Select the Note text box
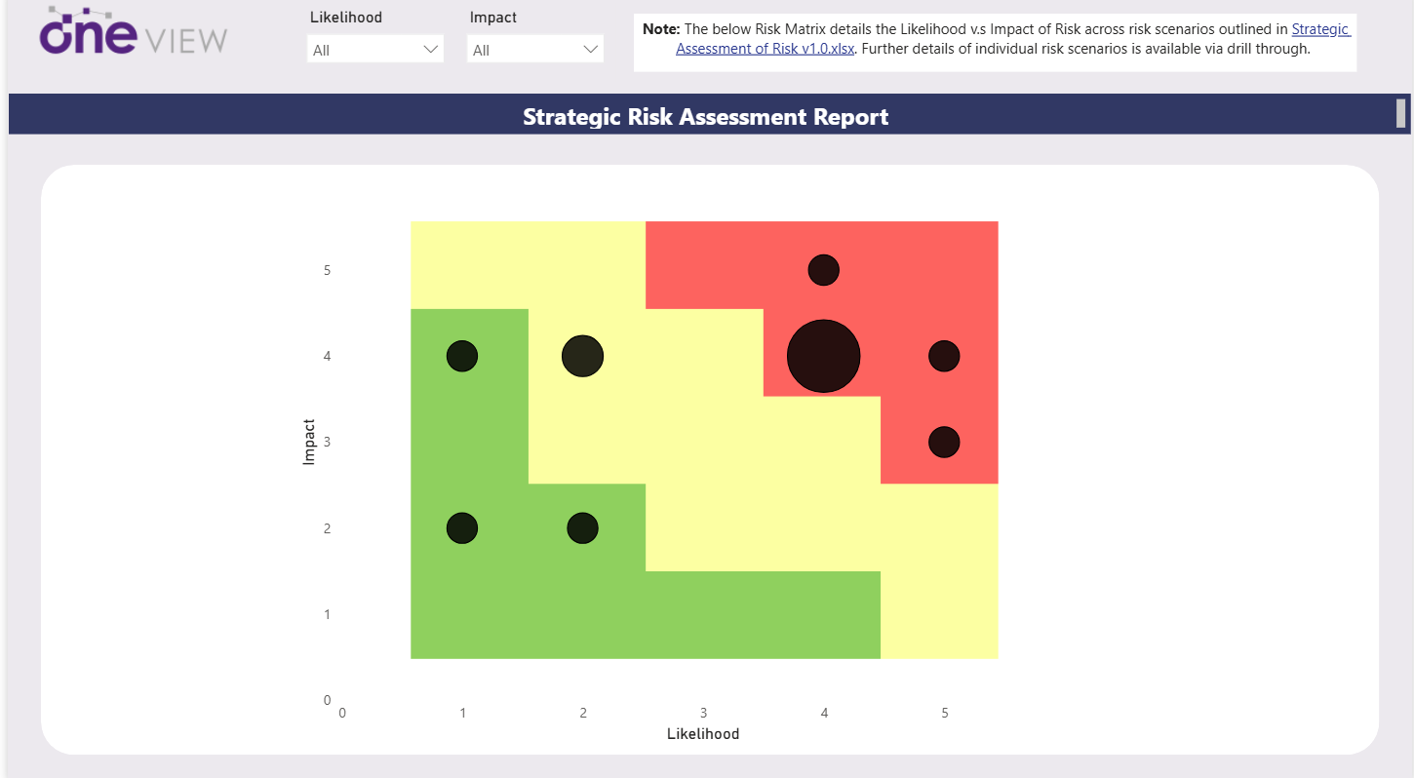1414x778 pixels. click(995, 41)
